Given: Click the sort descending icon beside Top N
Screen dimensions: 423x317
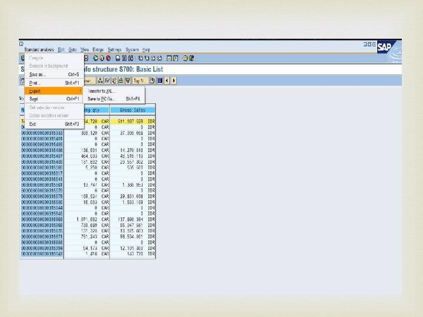Looking at the screenshot, I should (128, 80).
